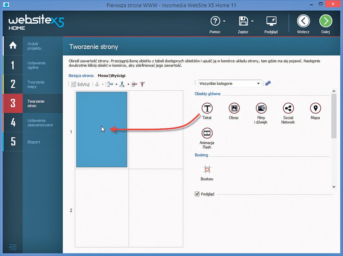Click the Obiekty główne section heading

pyautogui.click(x=208, y=94)
